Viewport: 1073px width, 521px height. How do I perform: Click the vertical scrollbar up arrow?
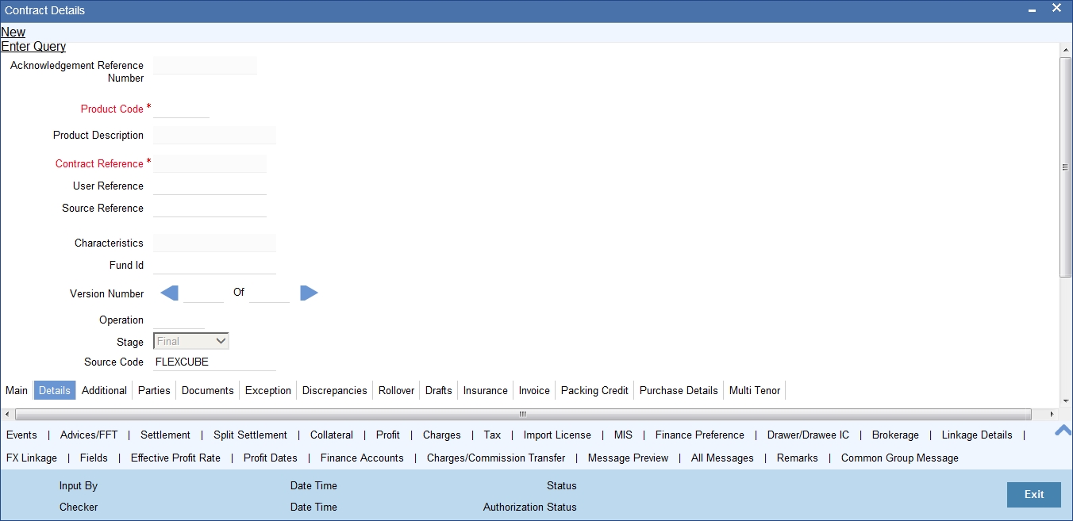1066,50
